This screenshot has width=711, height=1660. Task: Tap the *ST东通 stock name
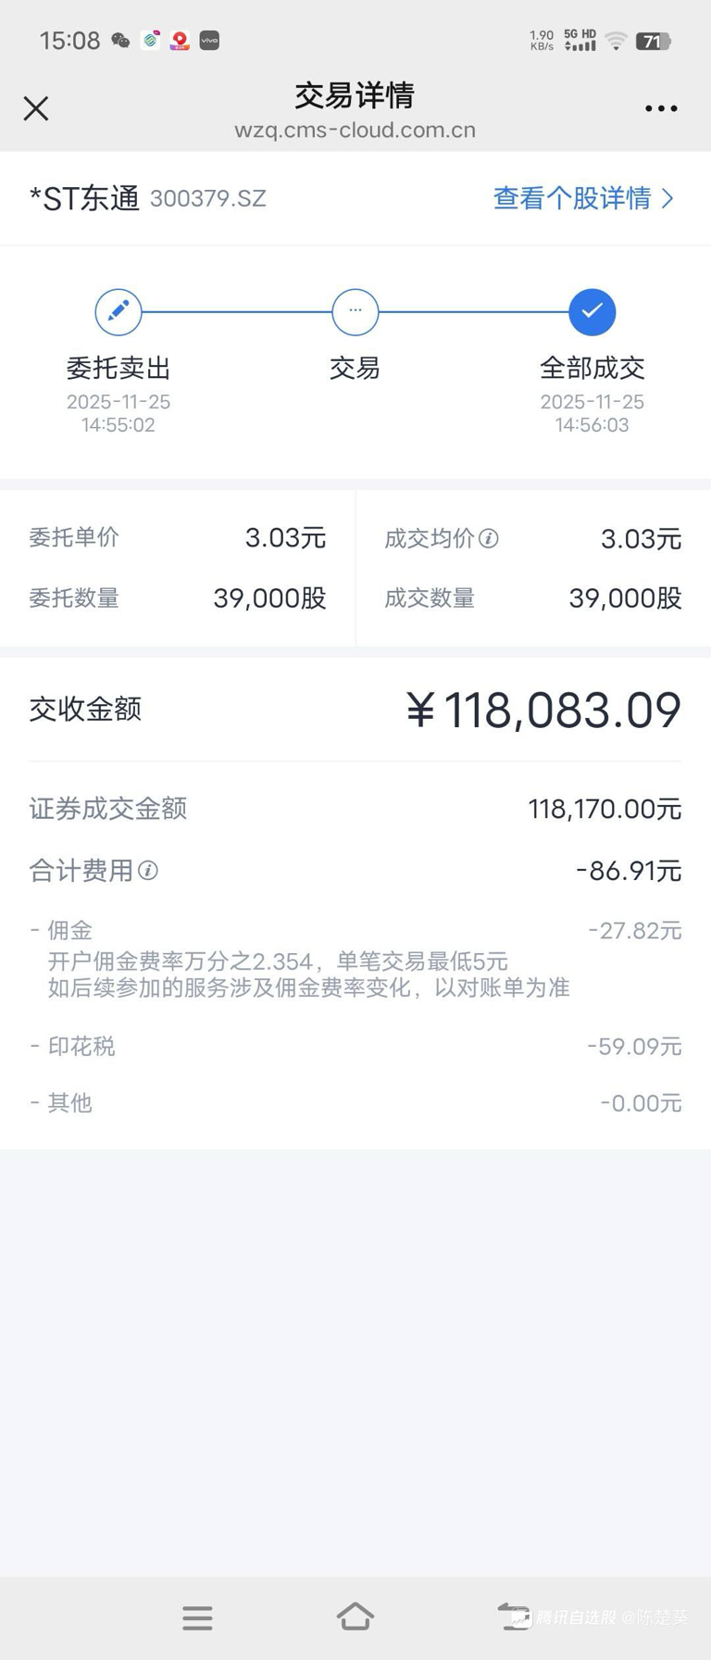pyautogui.click(x=84, y=198)
